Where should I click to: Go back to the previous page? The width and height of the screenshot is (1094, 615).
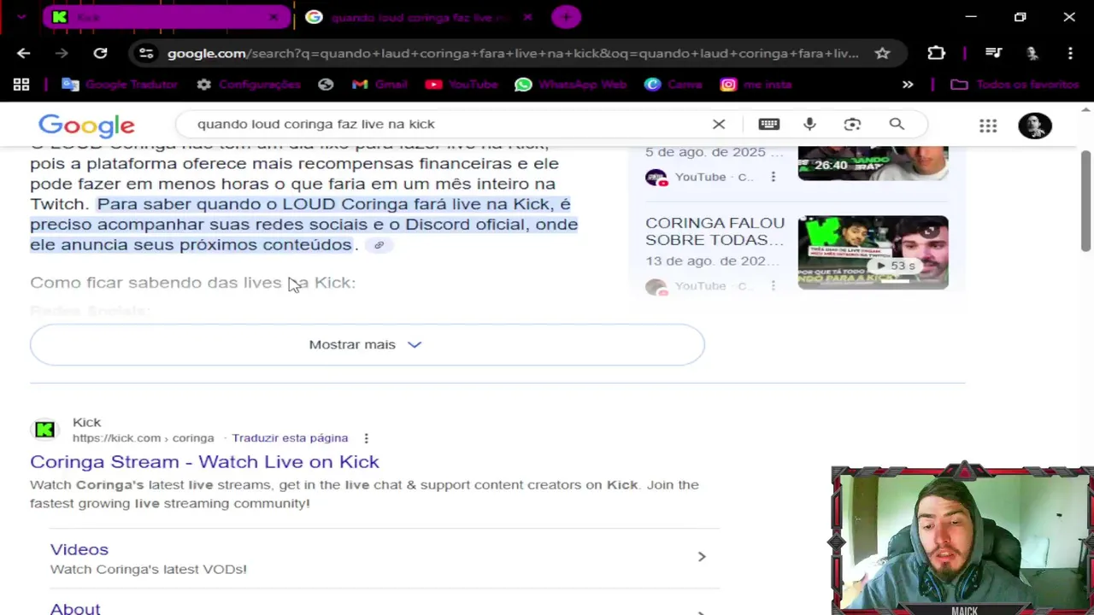[x=23, y=53]
